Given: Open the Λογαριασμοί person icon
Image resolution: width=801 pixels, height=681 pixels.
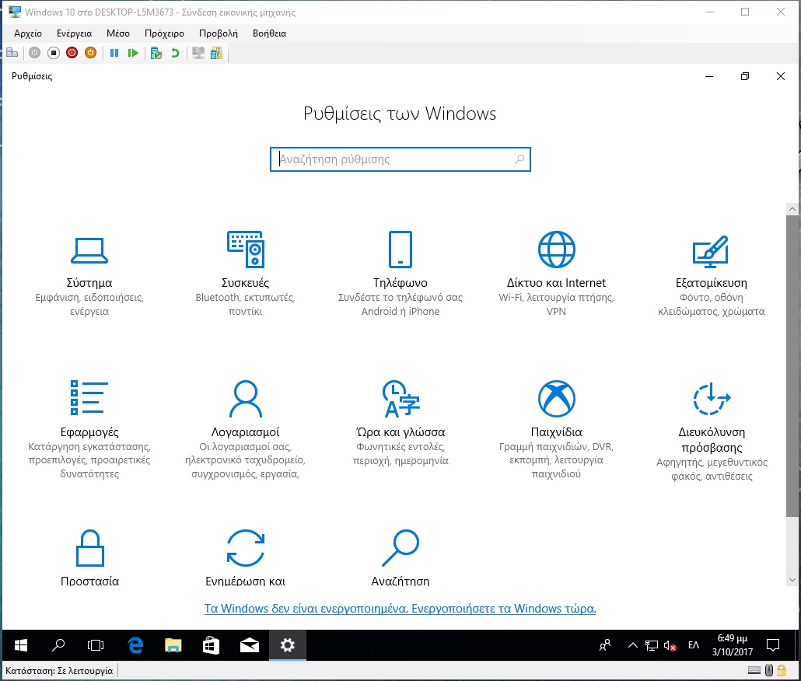Looking at the screenshot, I should [x=245, y=398].
